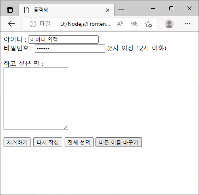Click the textarea resize handle corner
Image resolution: width=199 pixels, height=195 pixels.
[x=66, y=127]
